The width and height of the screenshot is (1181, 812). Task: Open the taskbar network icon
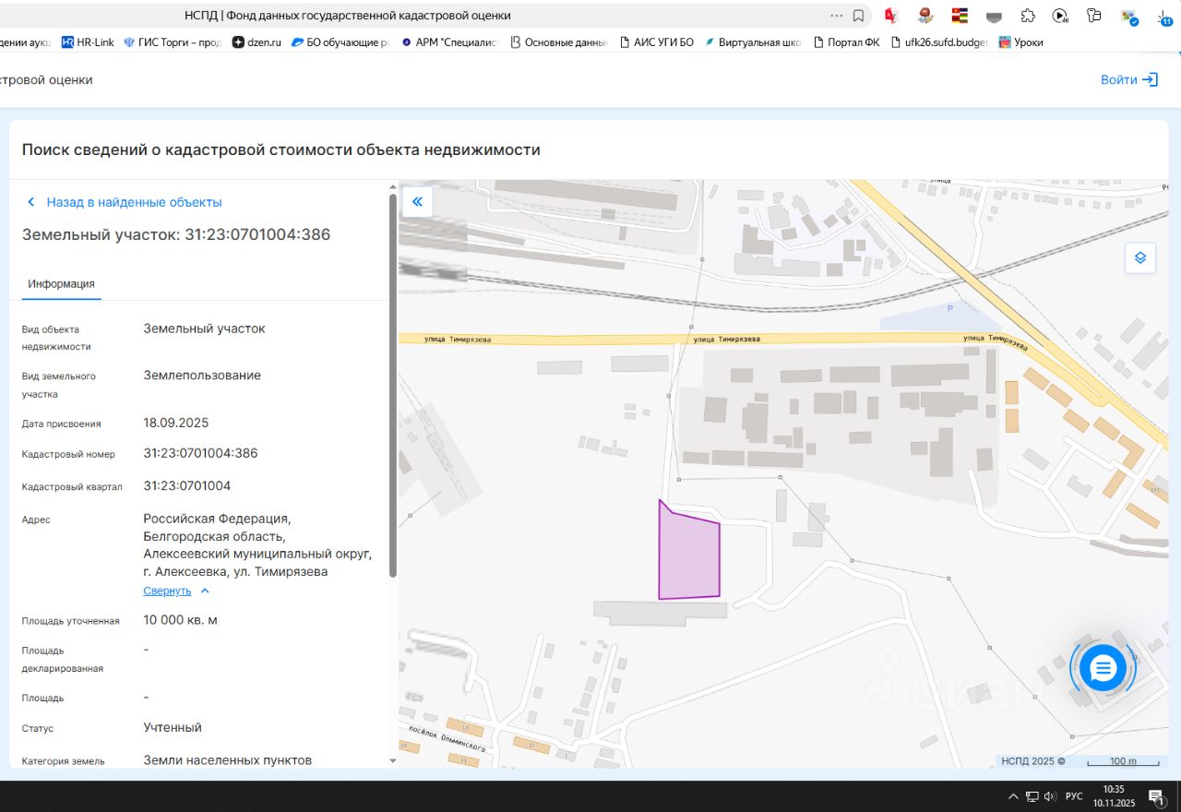[x=1032, y=796]
